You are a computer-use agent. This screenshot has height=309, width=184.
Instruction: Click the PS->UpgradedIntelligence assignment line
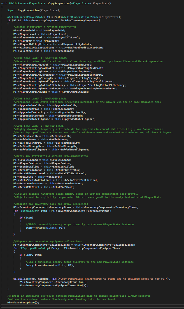[54, 119]
